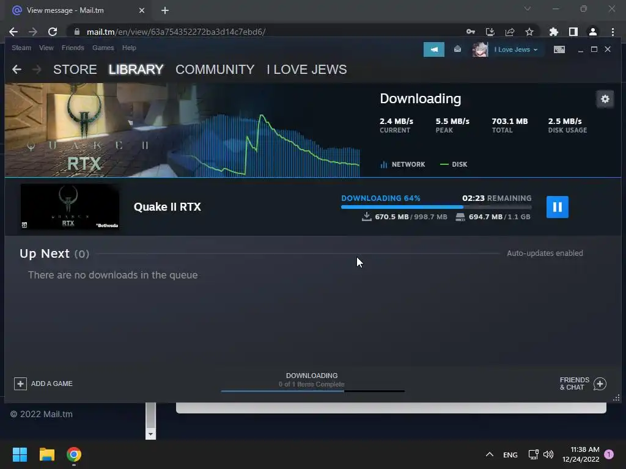Click the Chrome taskbar icon

click(74, 454)
